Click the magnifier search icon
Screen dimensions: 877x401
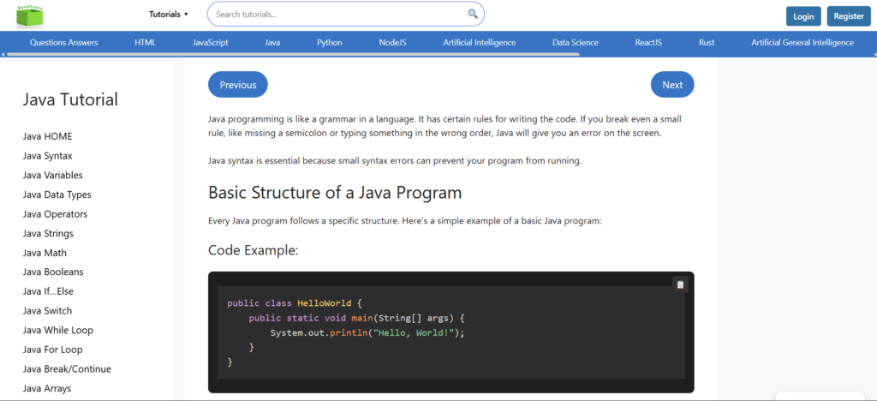tap(473, 15)
